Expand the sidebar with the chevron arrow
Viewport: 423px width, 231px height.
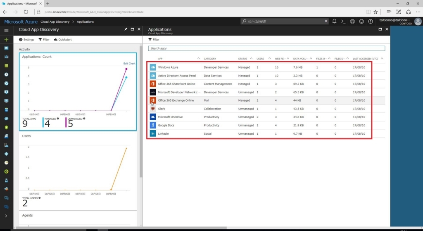pos(6,216)
